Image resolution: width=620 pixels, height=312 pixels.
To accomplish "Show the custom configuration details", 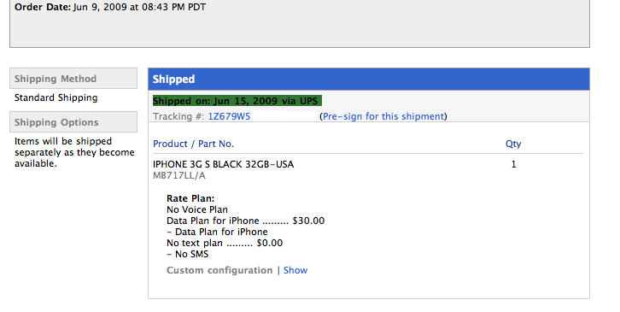I will [295, 270].
